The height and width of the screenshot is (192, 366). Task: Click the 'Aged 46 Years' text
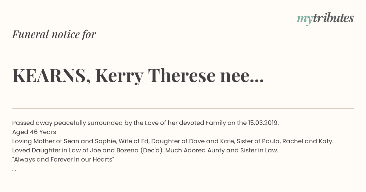click(34, 132)
